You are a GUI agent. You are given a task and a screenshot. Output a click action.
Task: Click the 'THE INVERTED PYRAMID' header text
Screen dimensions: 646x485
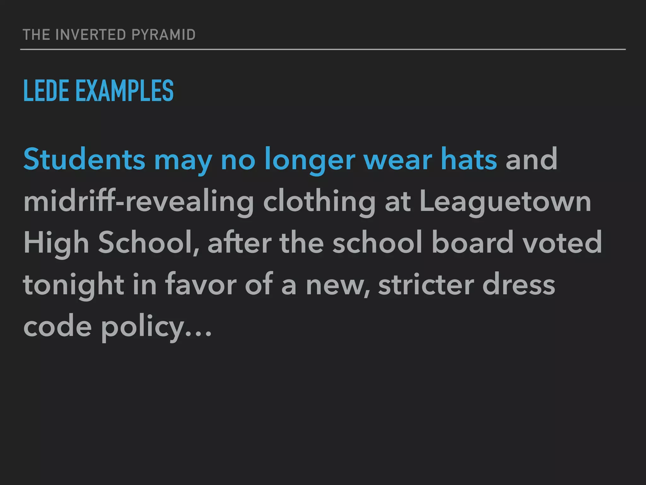coord(109,35)
